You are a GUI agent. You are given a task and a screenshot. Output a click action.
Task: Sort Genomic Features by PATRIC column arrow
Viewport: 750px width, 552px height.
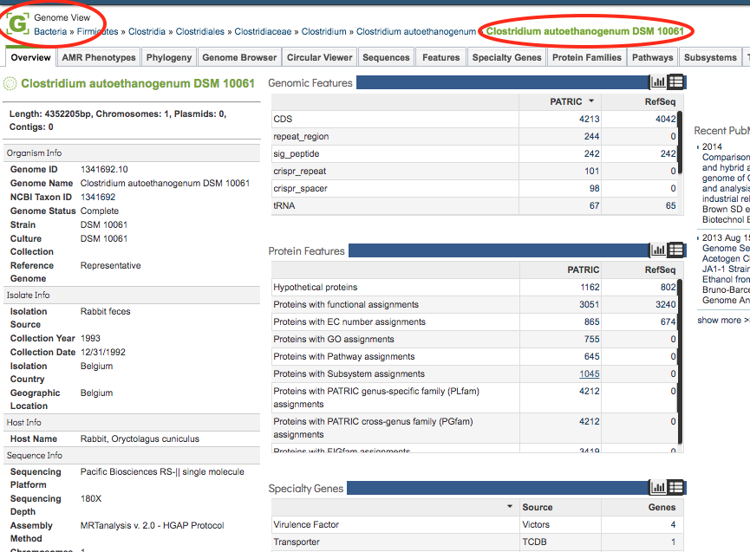[591, 101]
